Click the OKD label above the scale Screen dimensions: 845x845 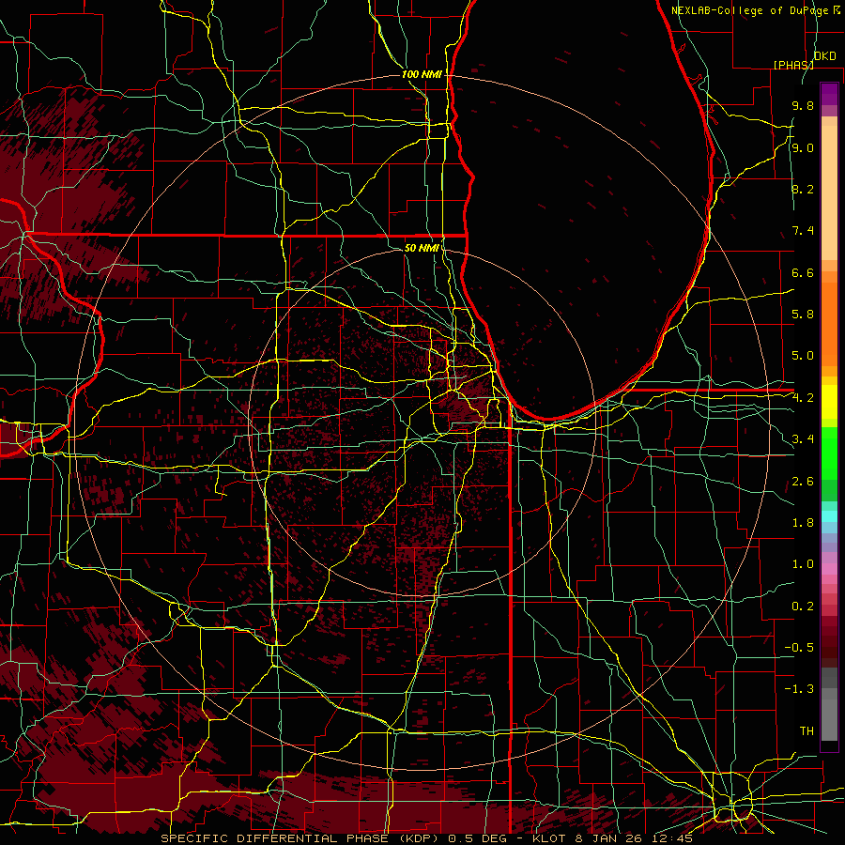pyautogui.click(x=824, y=56)
